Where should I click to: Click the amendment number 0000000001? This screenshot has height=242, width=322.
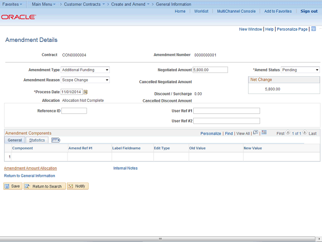205,55
